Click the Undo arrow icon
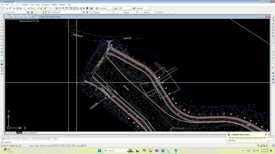Screen dimensions: 275x154 pyautogui.click(x=45, y=8)
